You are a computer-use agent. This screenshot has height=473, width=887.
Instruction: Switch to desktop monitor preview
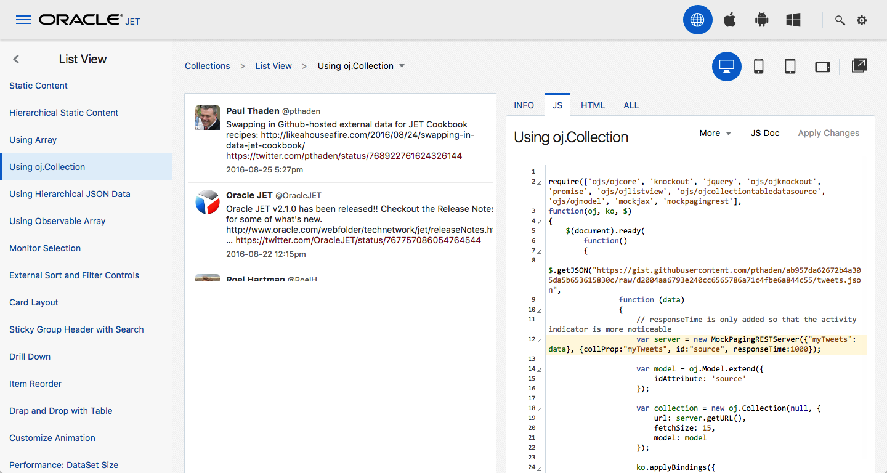click(x=727, y=67)
